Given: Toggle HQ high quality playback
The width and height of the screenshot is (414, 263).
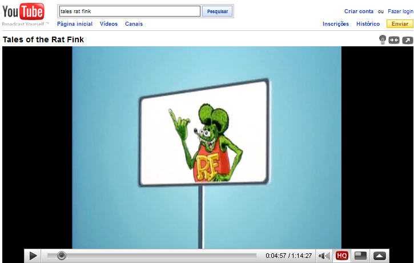Looking at the screenshot, I should tap(341, 256).
